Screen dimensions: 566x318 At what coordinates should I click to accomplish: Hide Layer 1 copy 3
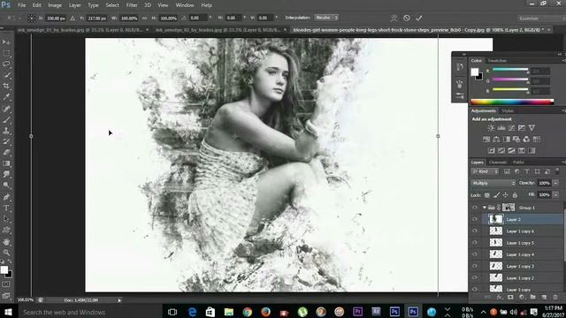(475, 266)
